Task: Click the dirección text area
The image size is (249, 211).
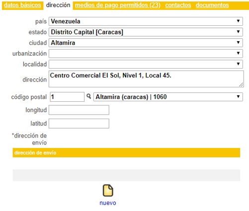Action: (x=146, y=79)
